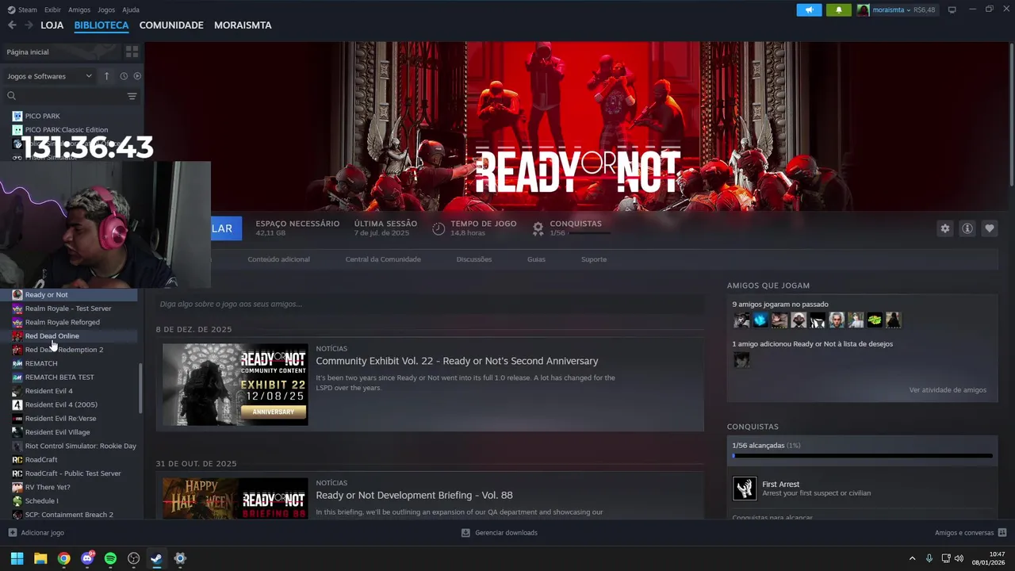Open the Ajuda menu

click(x=131, y=10)
